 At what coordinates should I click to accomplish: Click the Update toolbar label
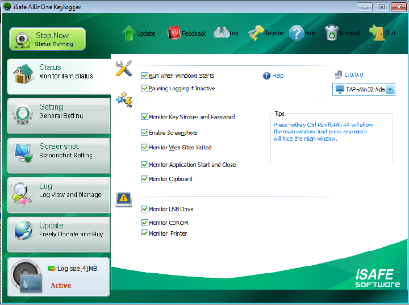point(146,34)
